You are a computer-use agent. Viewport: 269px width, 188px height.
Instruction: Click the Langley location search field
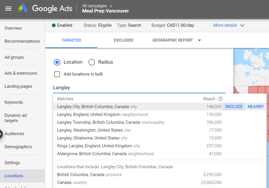point(139,87)
